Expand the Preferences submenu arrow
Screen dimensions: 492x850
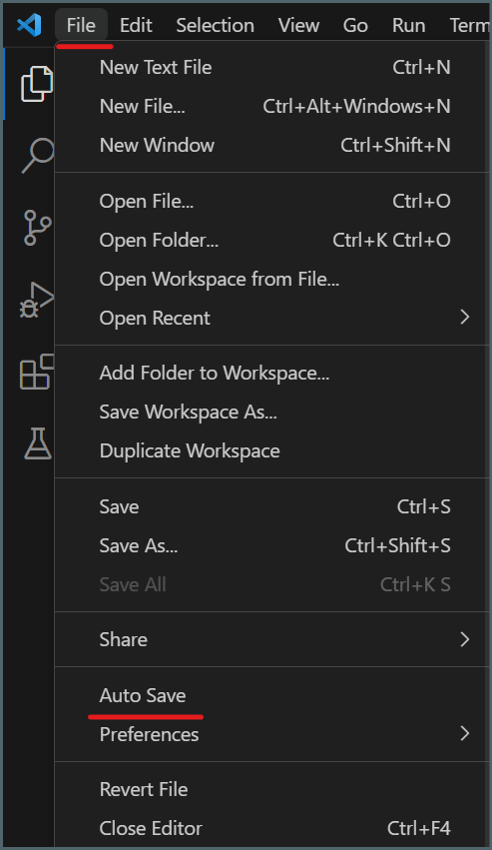click(x=464, y=734)
